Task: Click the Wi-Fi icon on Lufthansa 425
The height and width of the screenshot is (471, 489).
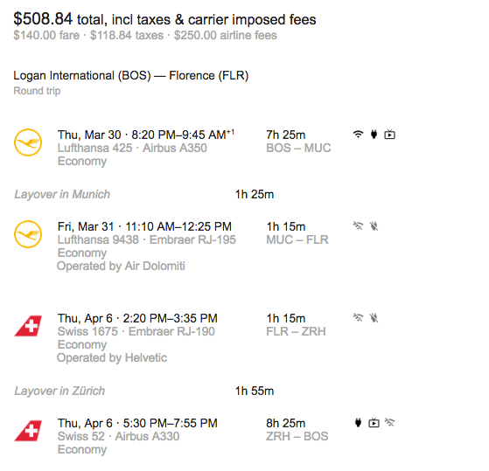Action: pyautogui.click(x=358, y=135)
